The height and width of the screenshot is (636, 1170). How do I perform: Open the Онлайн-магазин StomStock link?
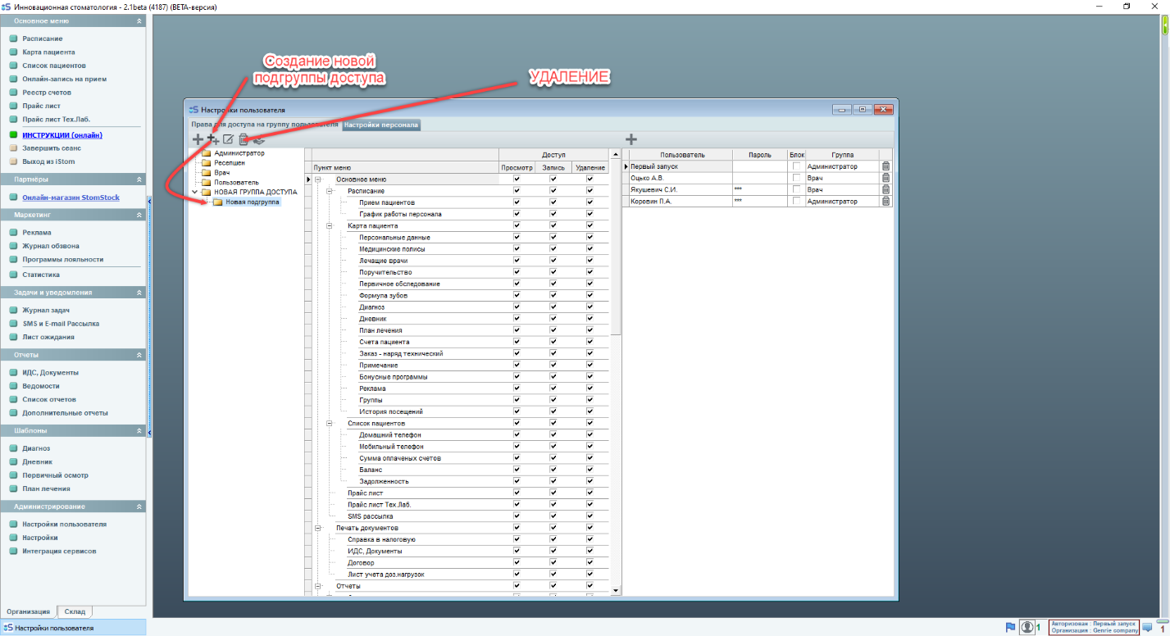click(71, 197)
